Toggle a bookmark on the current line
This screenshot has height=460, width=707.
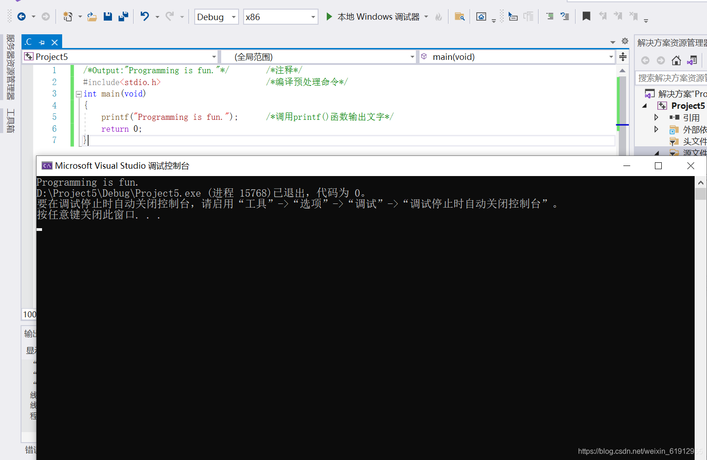(x=586, y=17)
